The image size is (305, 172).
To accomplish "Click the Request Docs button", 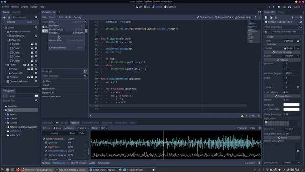I will 224,17.
